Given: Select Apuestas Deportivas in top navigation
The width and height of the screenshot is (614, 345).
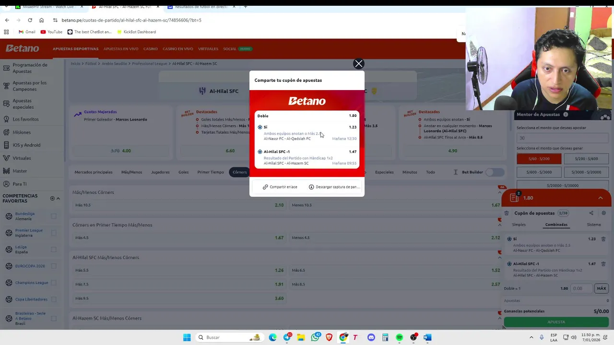Looking at the screenshot, I should (x=75, y=49).
